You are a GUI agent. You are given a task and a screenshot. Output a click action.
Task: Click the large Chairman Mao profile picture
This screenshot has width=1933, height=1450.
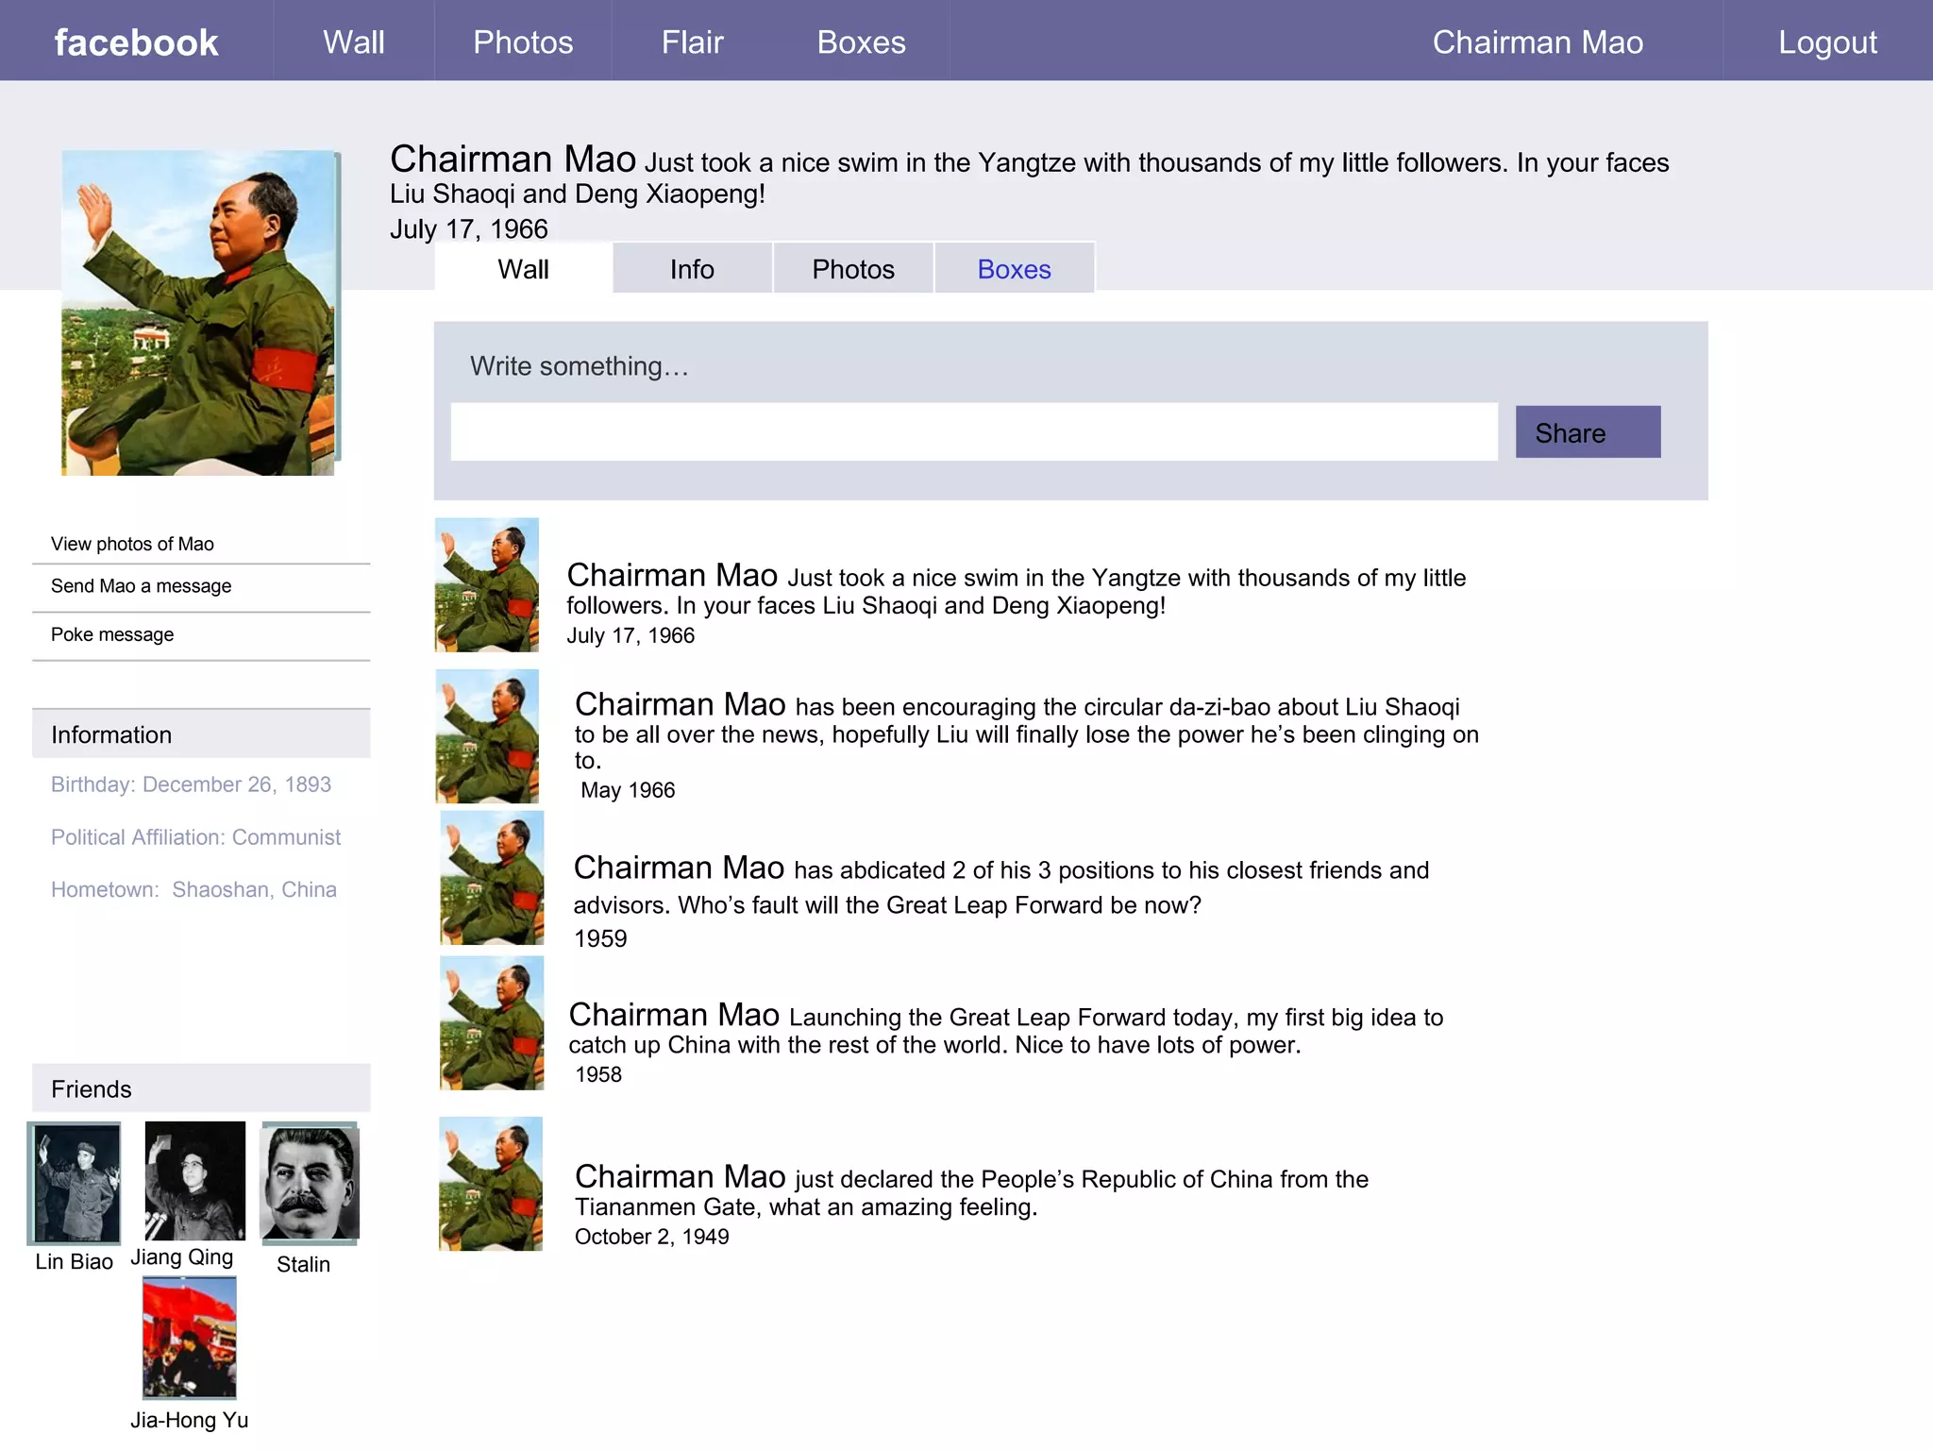click(x=198, y=312)
